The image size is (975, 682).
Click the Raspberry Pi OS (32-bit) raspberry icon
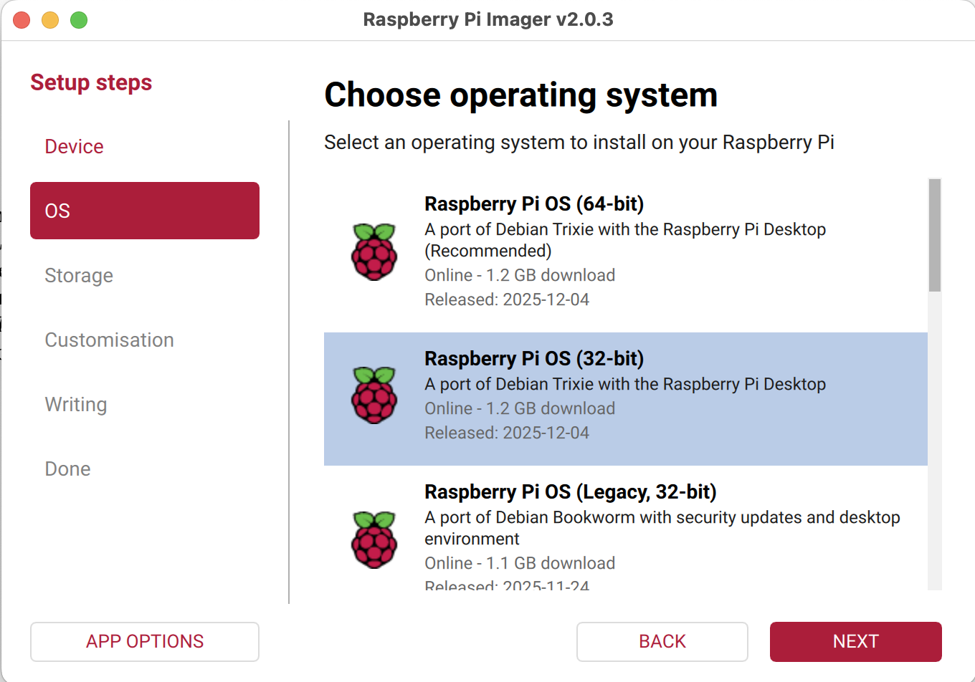(x=374, y=395)
